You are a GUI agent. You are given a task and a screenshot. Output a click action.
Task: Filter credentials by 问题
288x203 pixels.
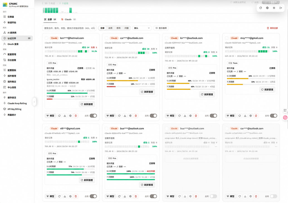click(127, 28)
